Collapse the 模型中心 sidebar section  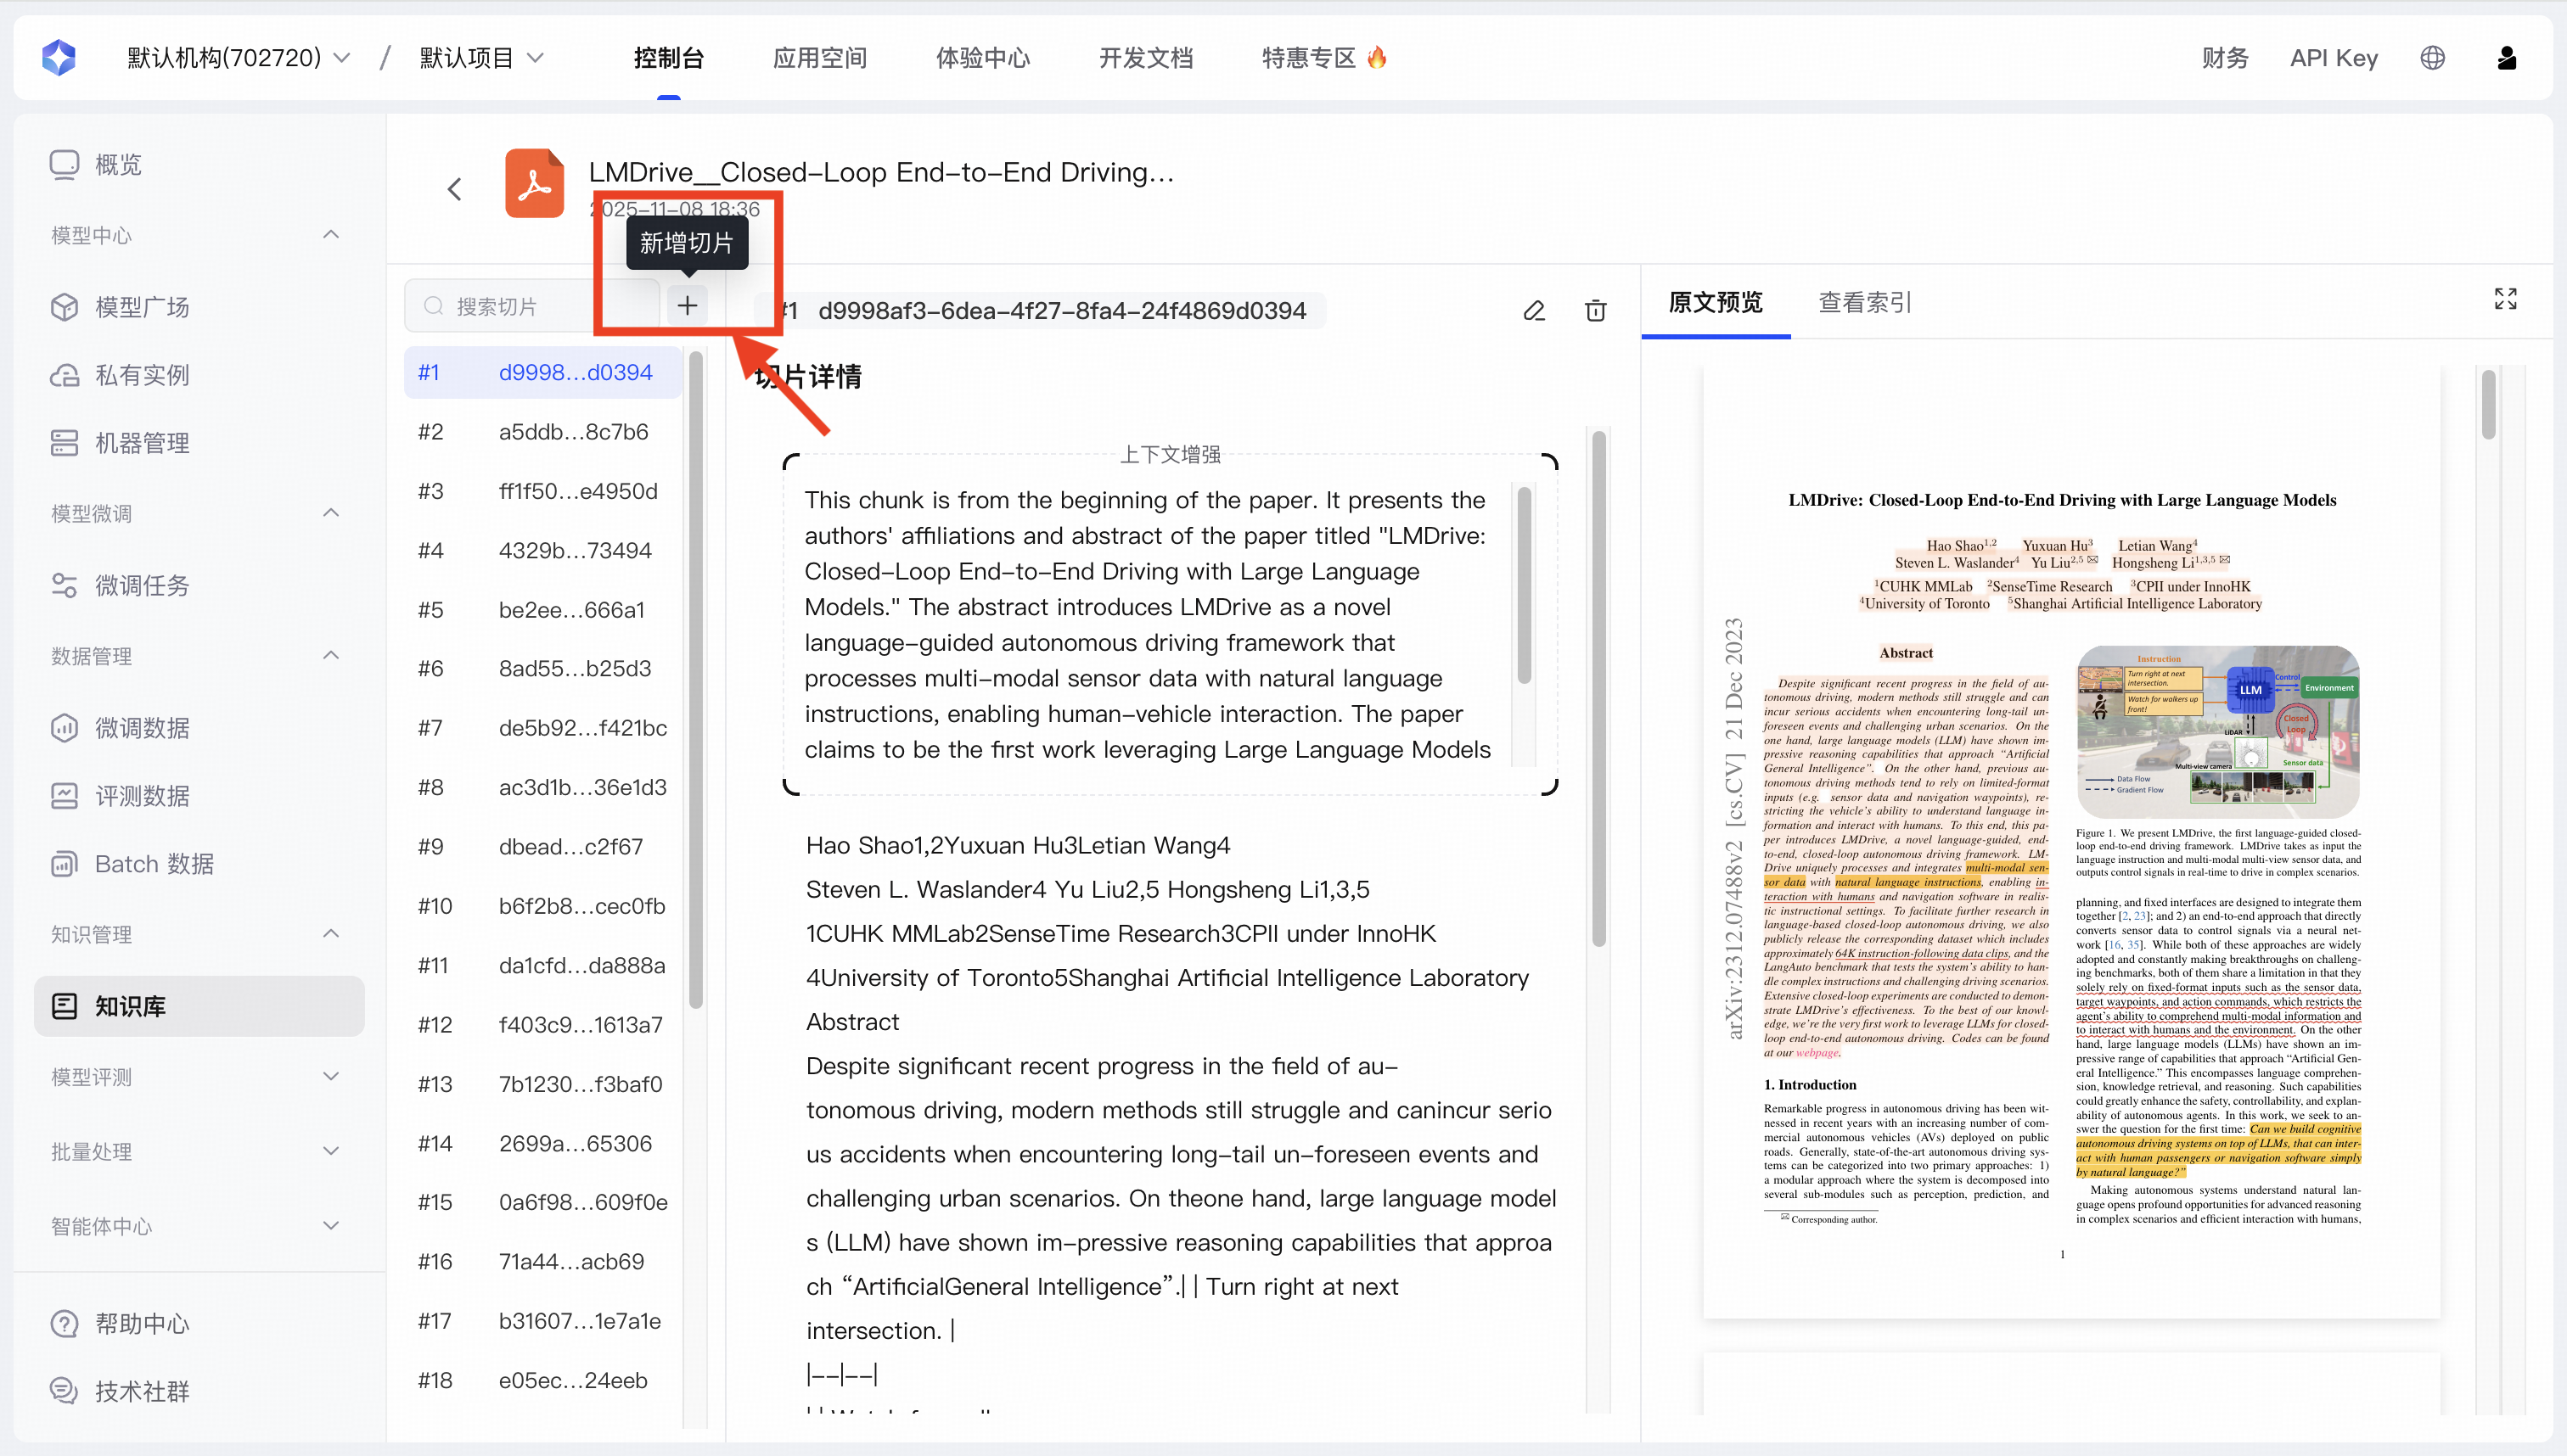point(331,235)
